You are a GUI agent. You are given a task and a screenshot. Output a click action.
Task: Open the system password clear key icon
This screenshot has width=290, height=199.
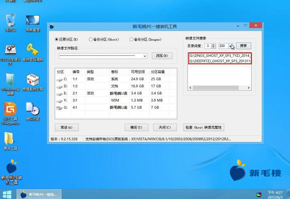coord(33,52)
